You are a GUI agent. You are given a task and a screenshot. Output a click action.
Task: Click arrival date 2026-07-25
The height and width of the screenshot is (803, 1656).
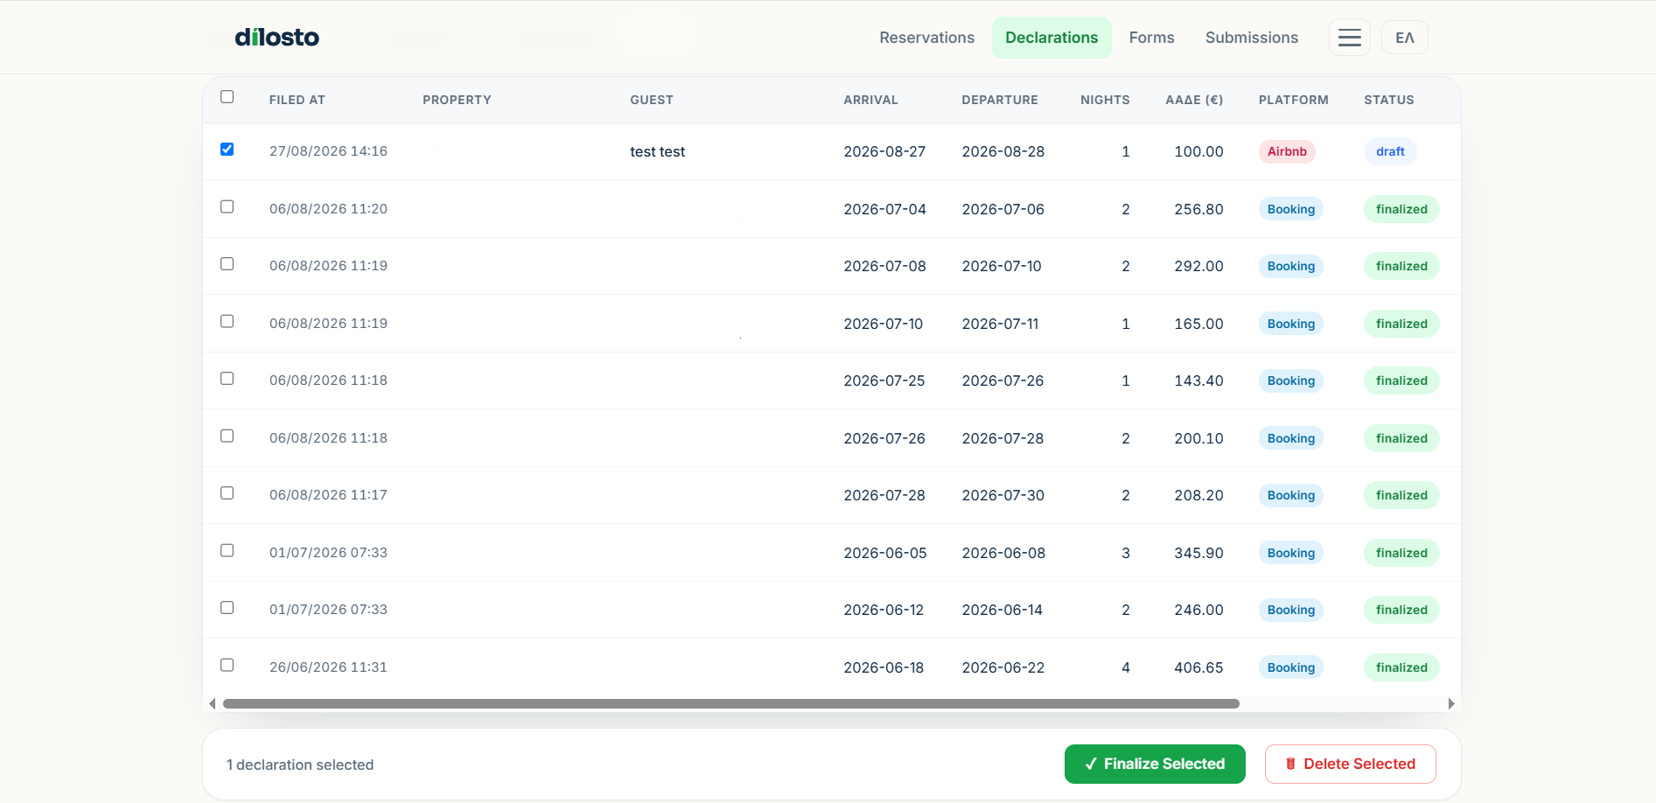point(884,381)
